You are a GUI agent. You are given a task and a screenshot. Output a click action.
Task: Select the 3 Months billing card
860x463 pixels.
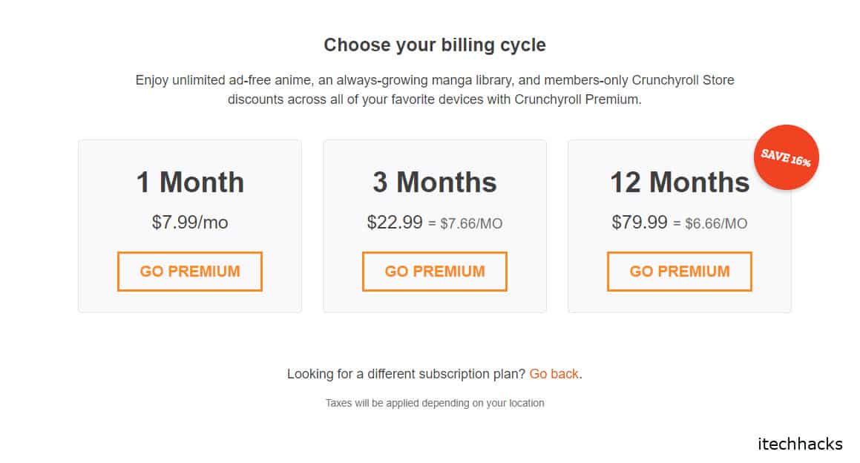click(434, 225)
